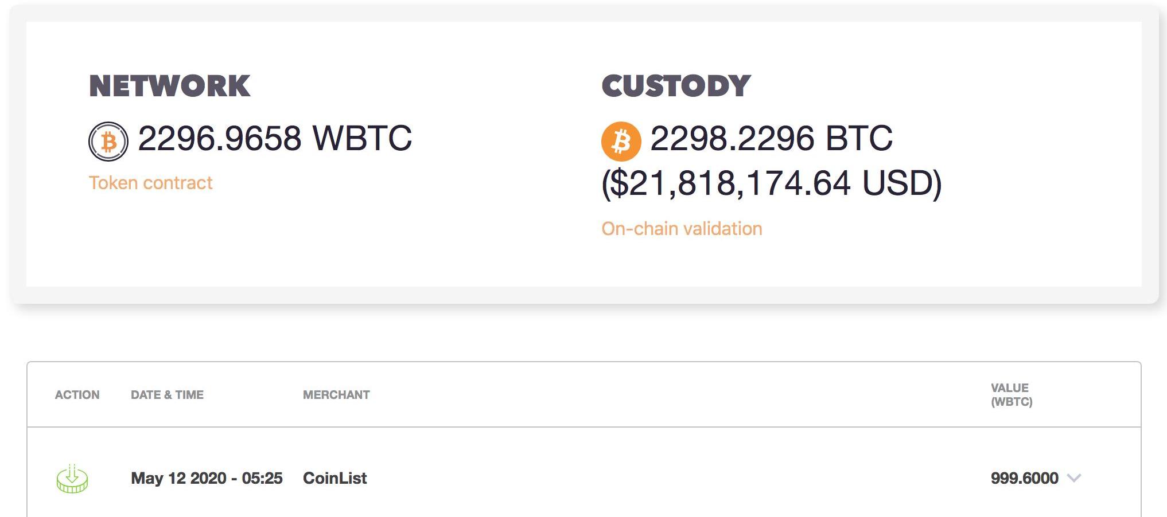Click the VALUE (WBTC) column header
Screen dimensions: 1167x517
(1011, 395)
